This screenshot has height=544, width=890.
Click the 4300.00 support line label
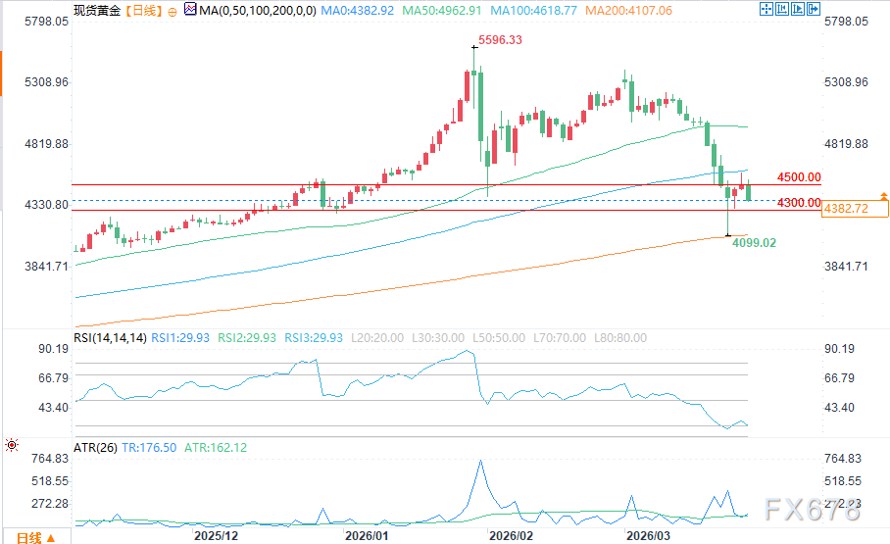(799, 202)
